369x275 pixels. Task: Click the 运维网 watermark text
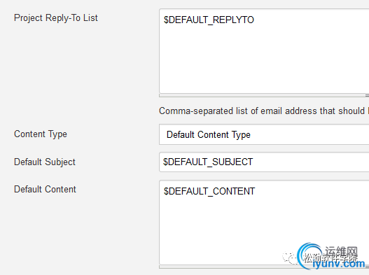pyautogui.click(x=342, y=253)
